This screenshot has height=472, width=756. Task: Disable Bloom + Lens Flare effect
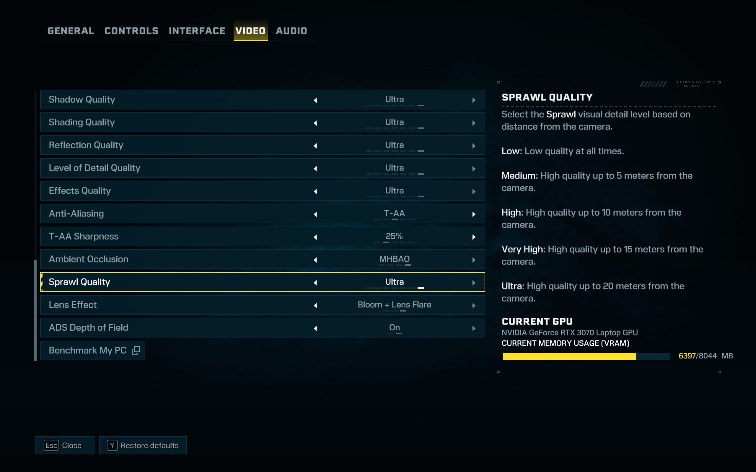click(x=315, y=304)
